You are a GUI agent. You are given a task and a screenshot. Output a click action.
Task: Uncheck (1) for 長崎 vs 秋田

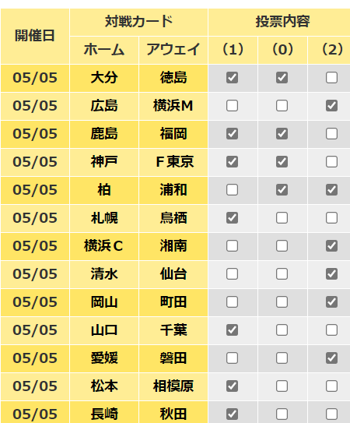tap(232, 414)
